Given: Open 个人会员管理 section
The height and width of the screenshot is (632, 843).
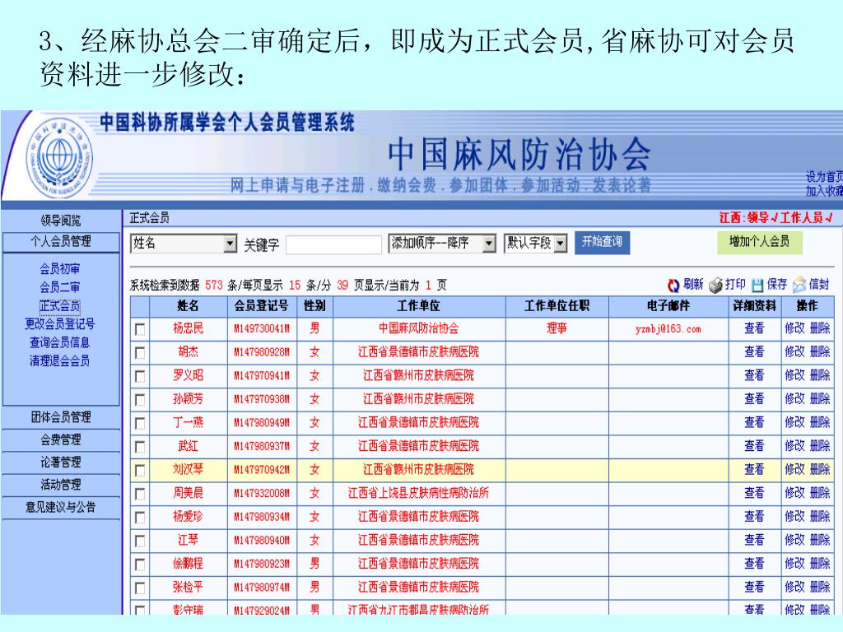Looking at the screenshot, I should point(61,242).
